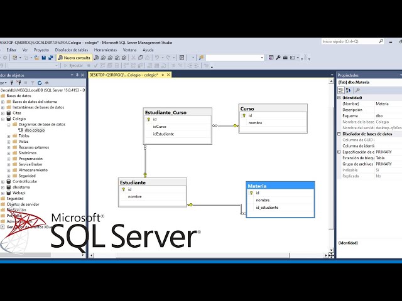Expand the Bases de datos del sistema node

click(3, 102)
